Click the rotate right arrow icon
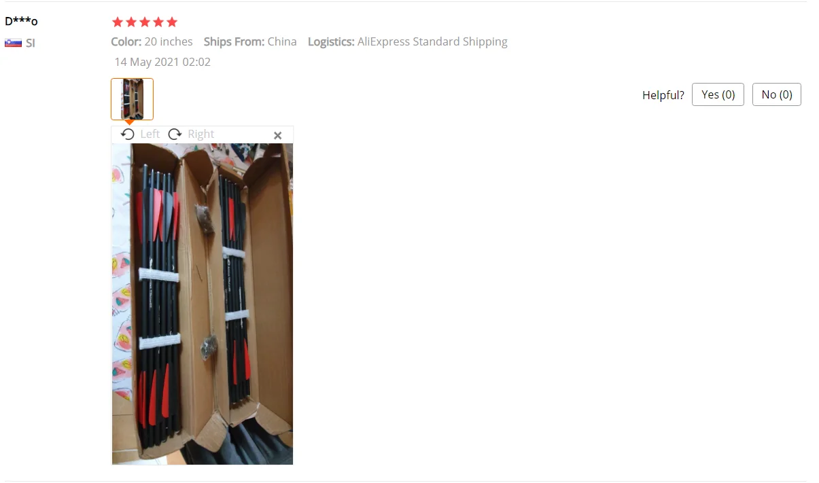The height and width of the screenshot is (483, 819). (x=175, y=134)
